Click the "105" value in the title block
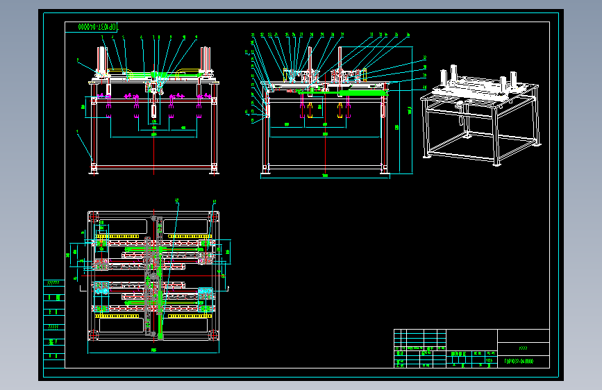Screen dimensions: 602x390 (x=489, y=360)
